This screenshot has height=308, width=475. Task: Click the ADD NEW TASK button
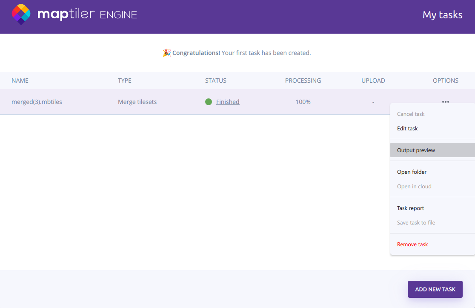[x=435, y=289]
